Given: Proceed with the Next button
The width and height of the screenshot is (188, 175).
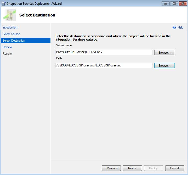Looking at the screenshot, I should [x=133, y=168].
